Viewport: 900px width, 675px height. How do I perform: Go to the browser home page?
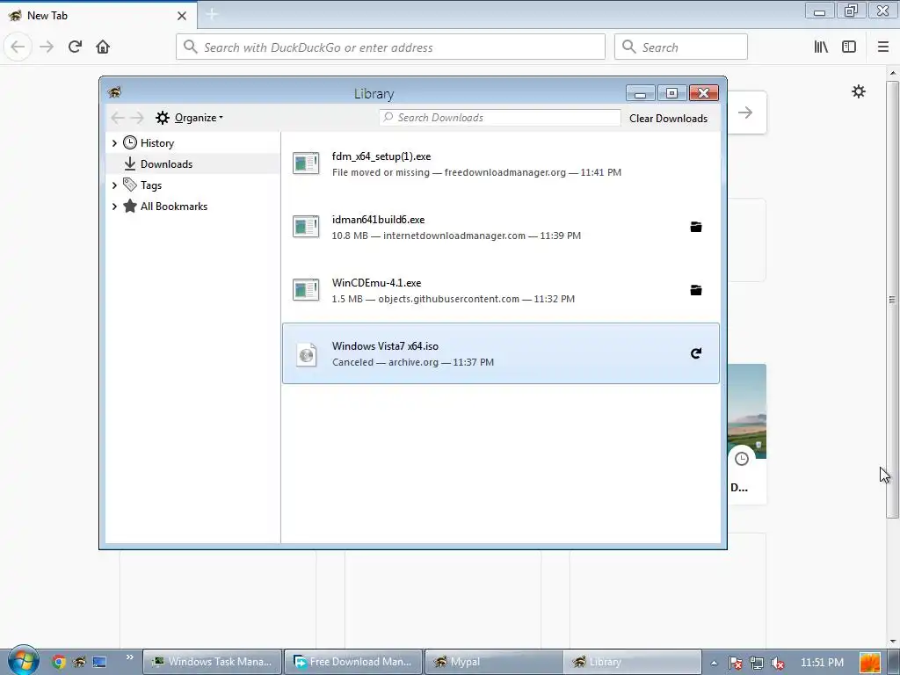click(103, 47)
